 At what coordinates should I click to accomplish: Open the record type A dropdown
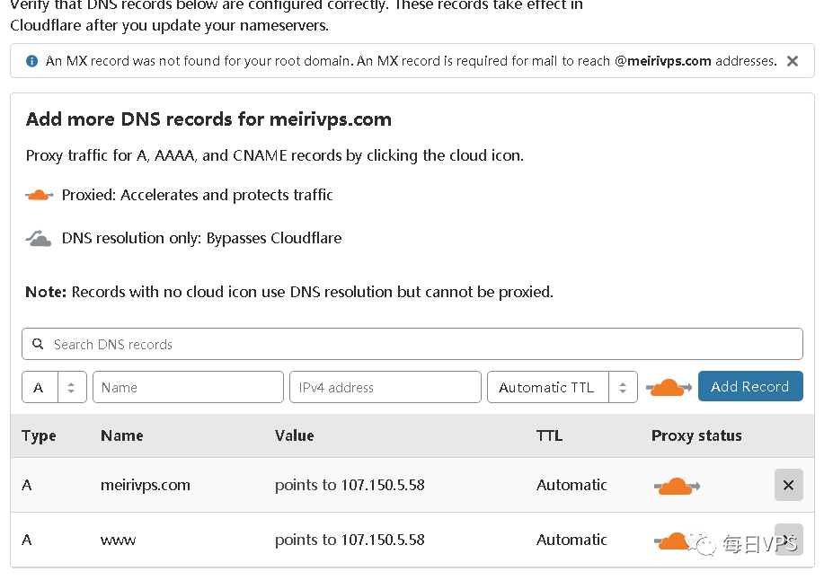54,388
